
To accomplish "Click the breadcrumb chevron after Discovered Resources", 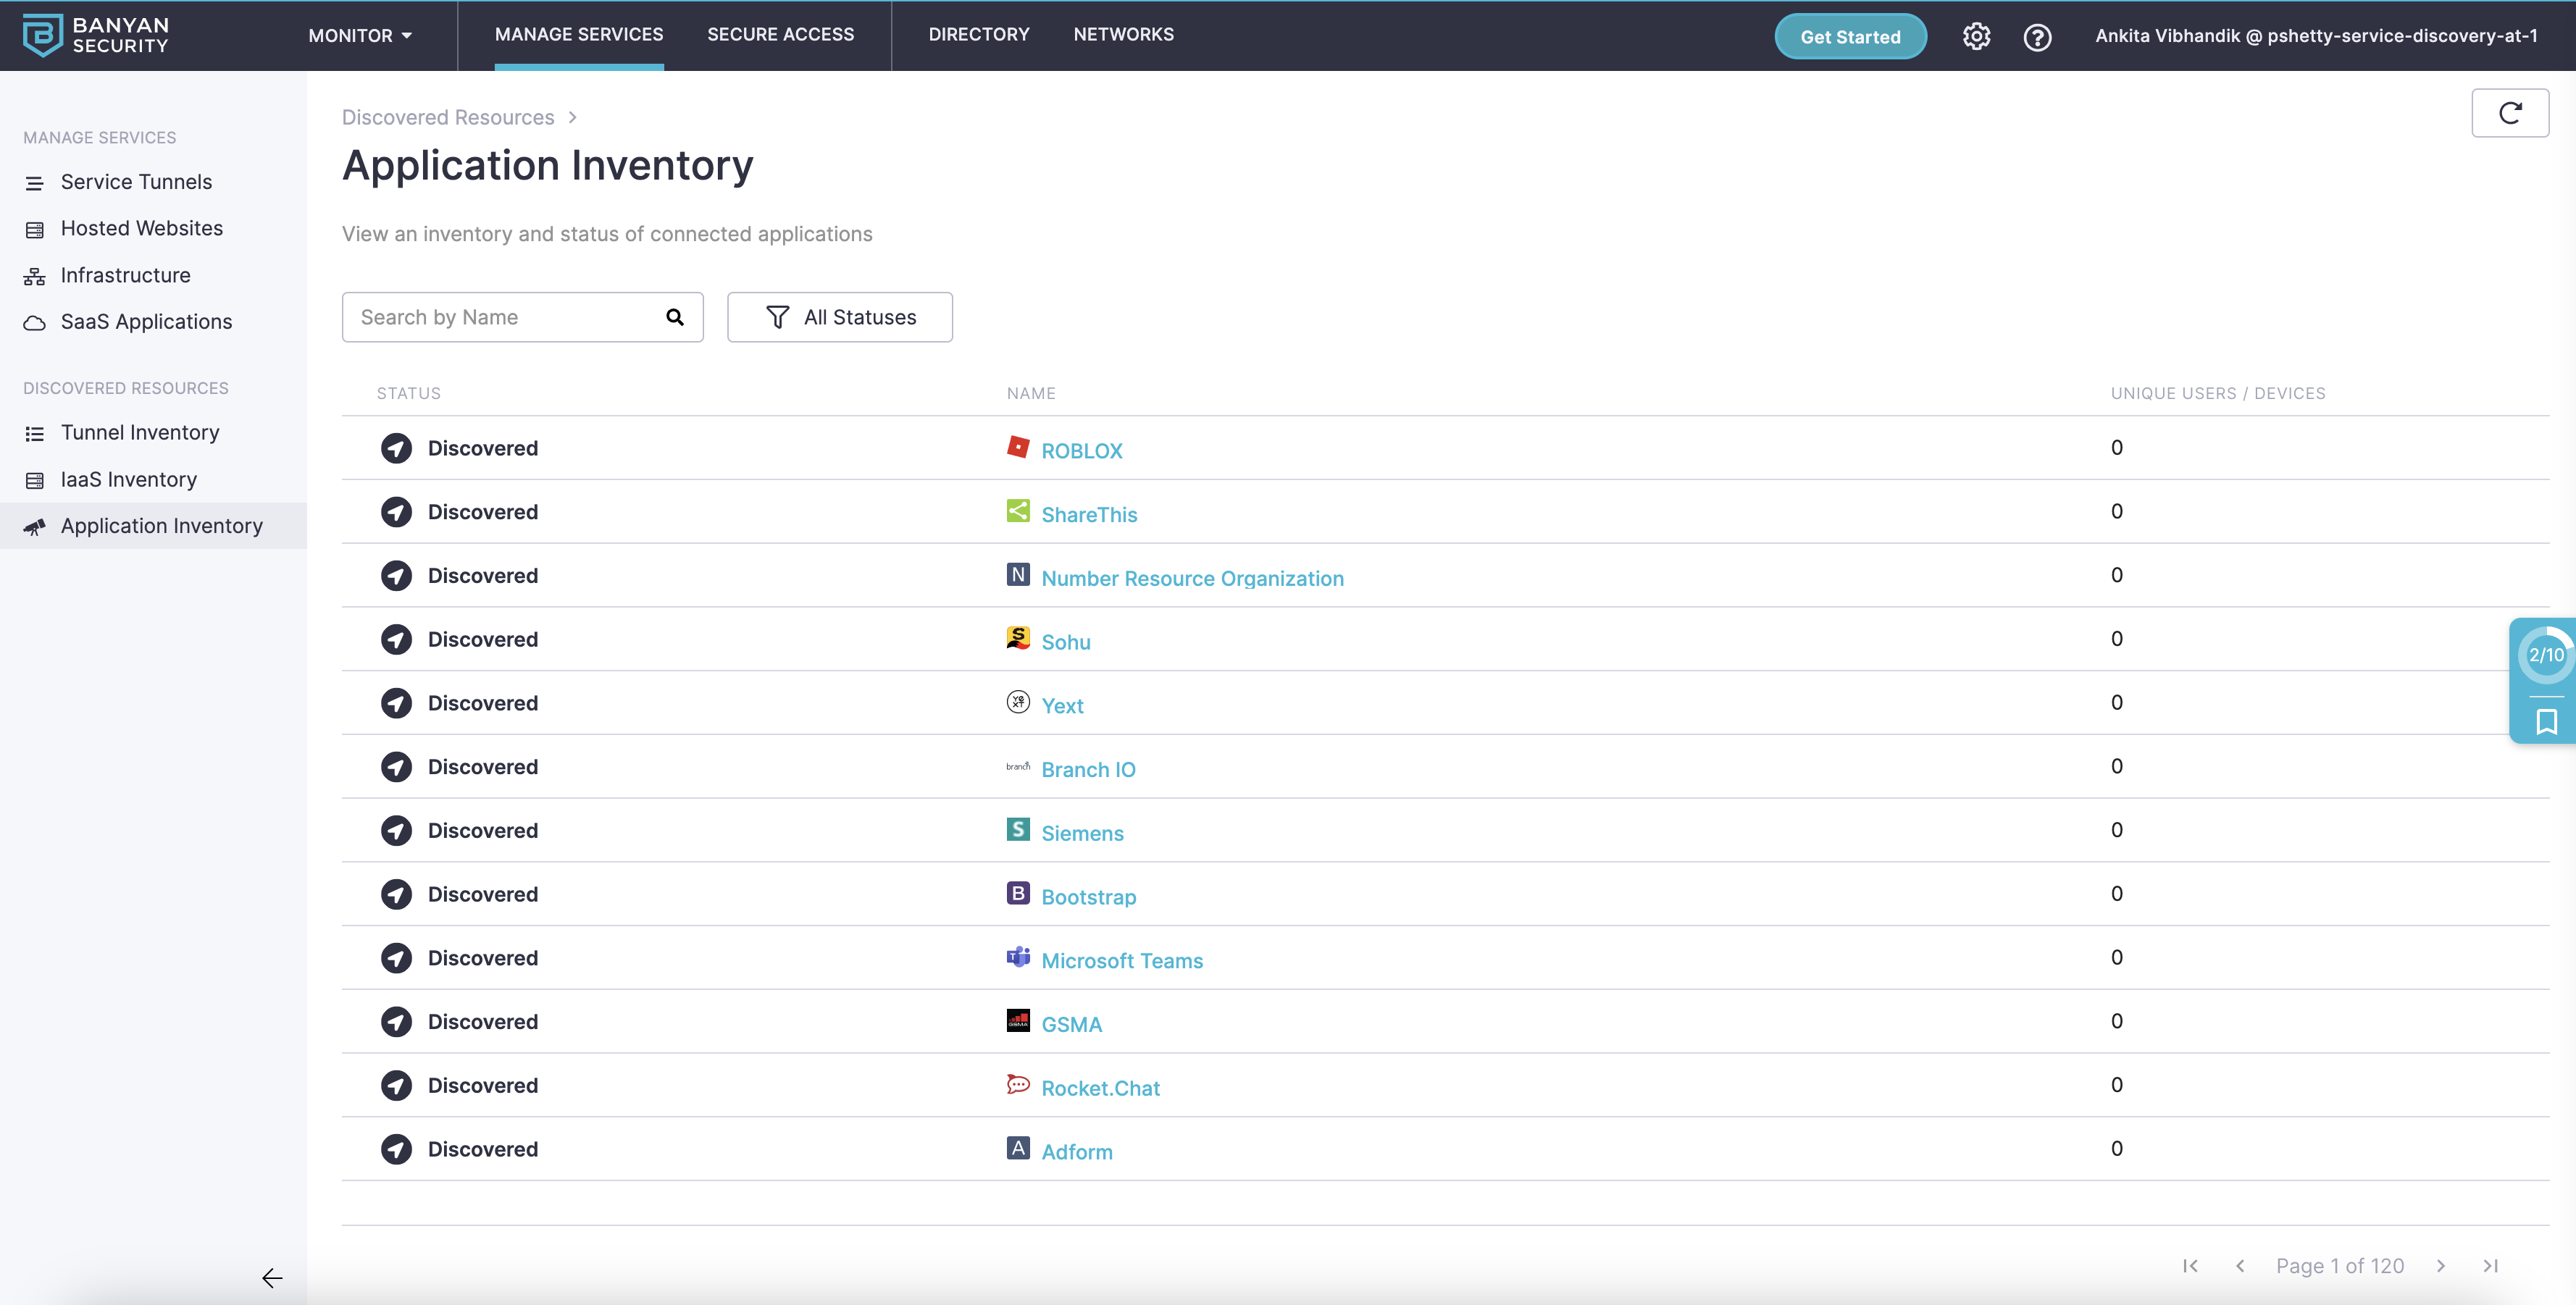I will click(x=573, y=117).
